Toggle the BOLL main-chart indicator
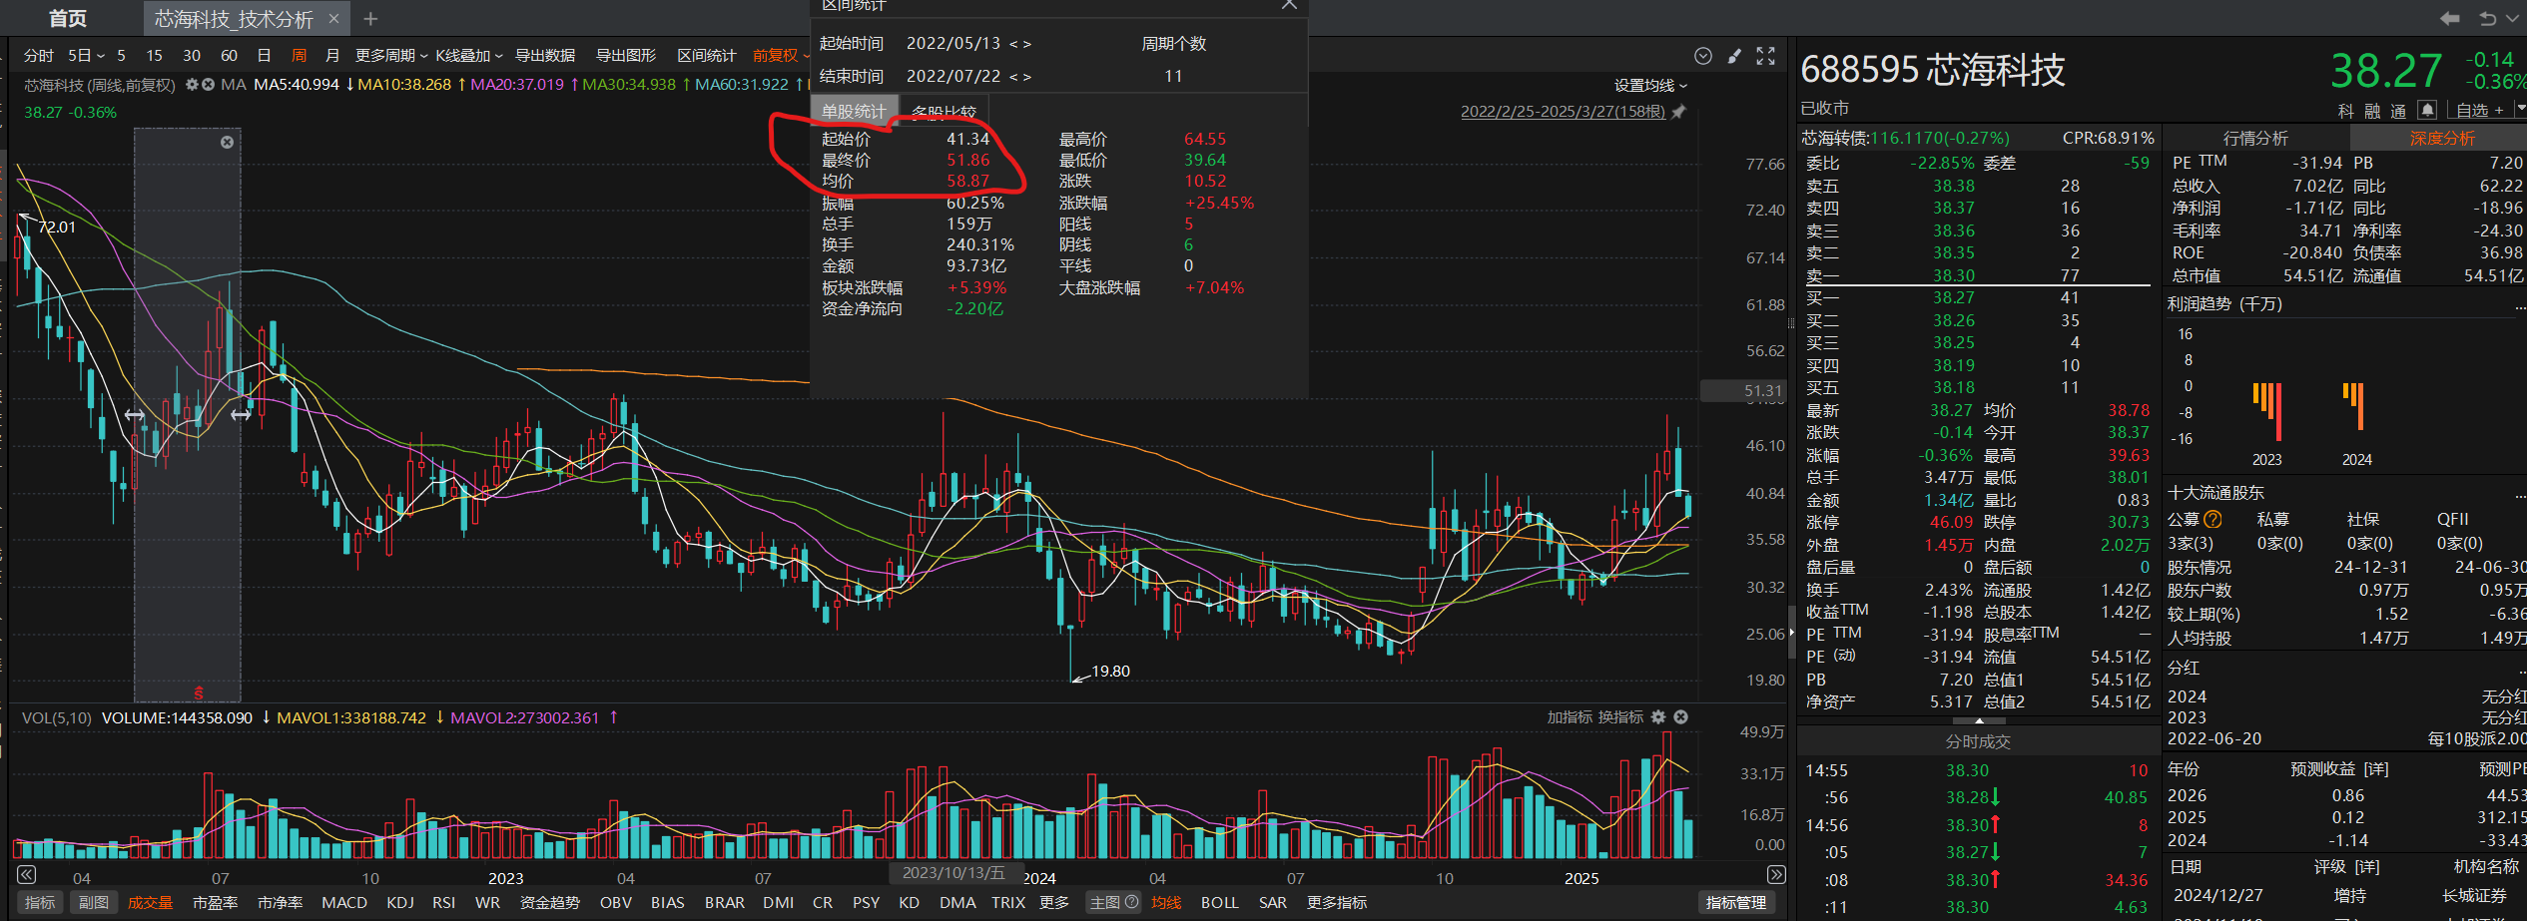 coord(1220,902)
